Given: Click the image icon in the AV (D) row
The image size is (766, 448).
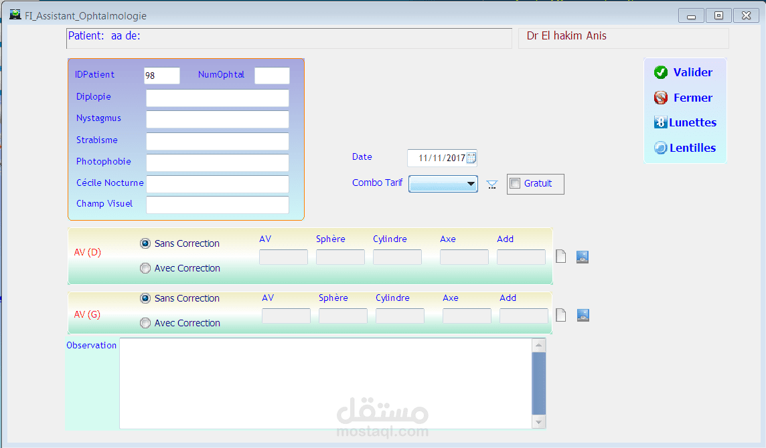Looking at the screenshot, I should [583, 257].
